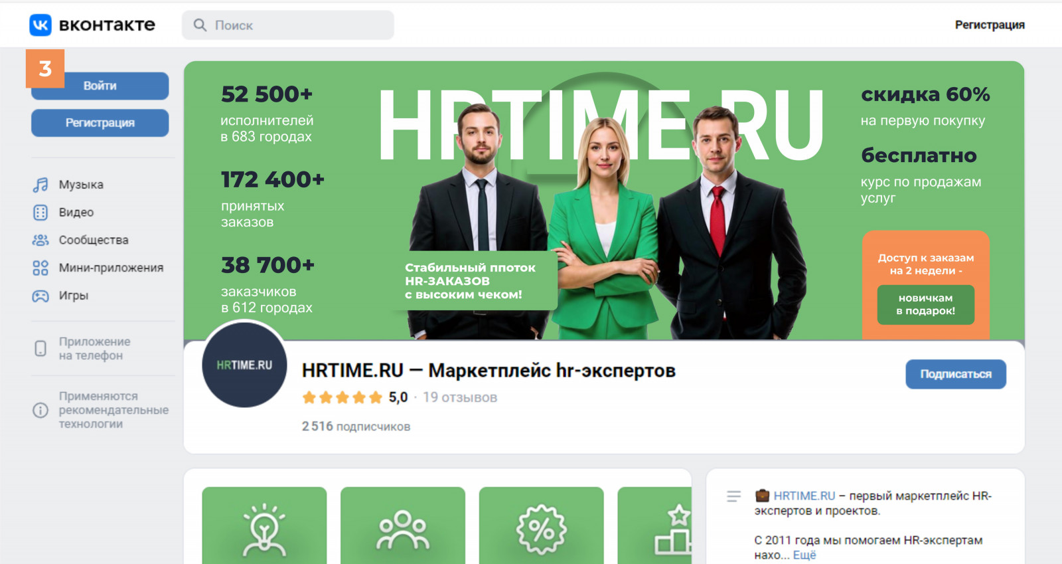The width and height of the screenshot is (1062, 564).
Task: Click the ВКонтакте wordmark
Action: pyautogui.click(x=107, y=25)
